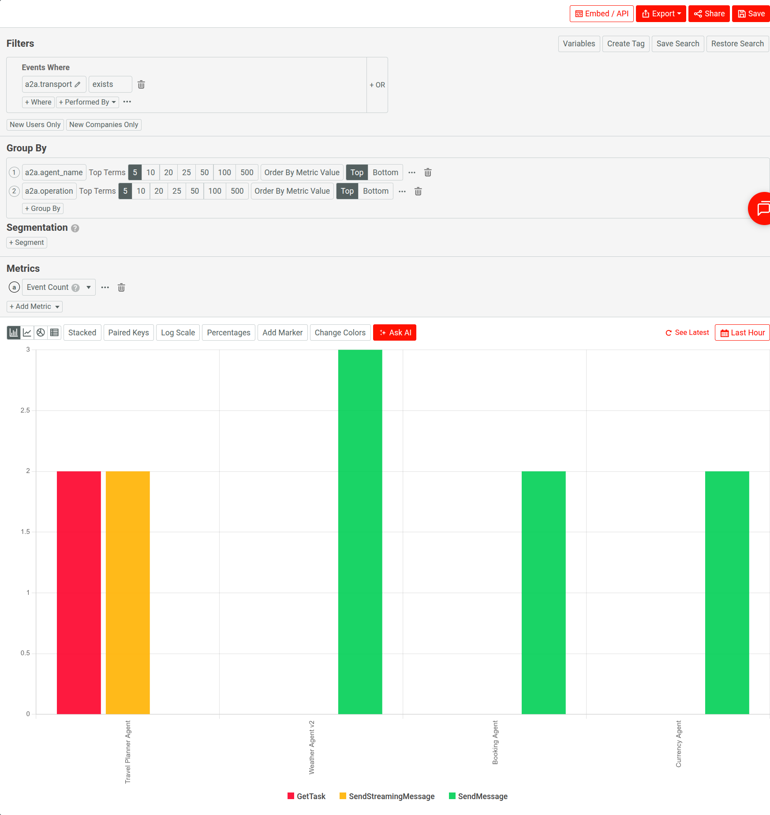This screenshot has height=815, width=770.
Task: Toggle Paired Keys option
Action: (129, 333)
